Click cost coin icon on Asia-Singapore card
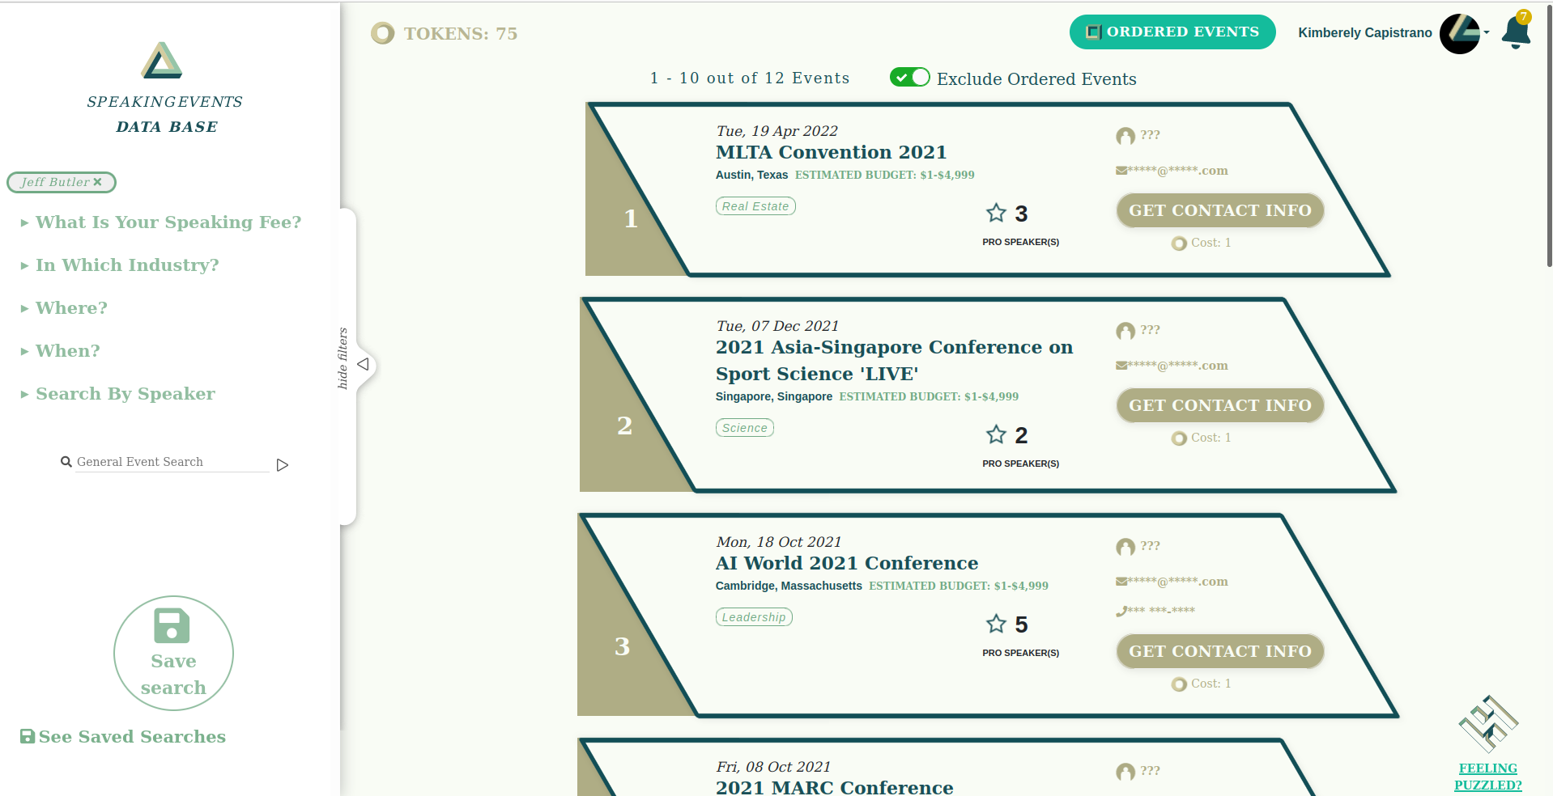Viewport: 1553px width, 796px height. click(x=1179, y=438)
